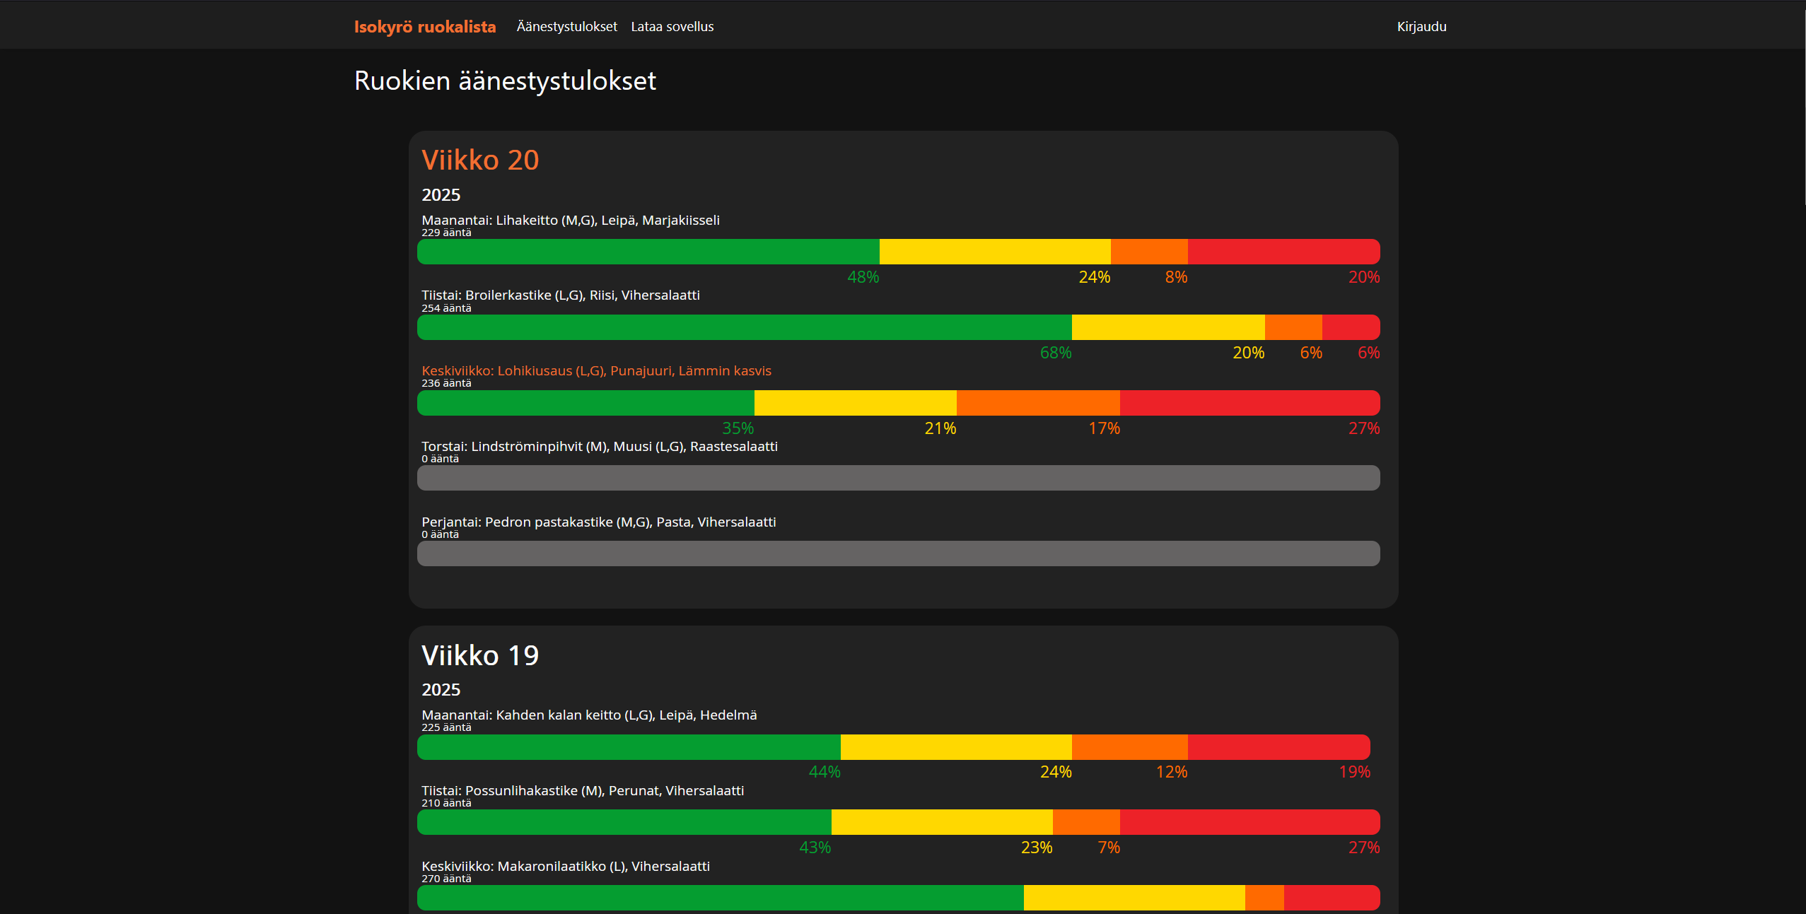Click the orange 17% segment of Lohikiusaus bar
The height and width of the screenshot is (914, 1806).
[1037, 403]
